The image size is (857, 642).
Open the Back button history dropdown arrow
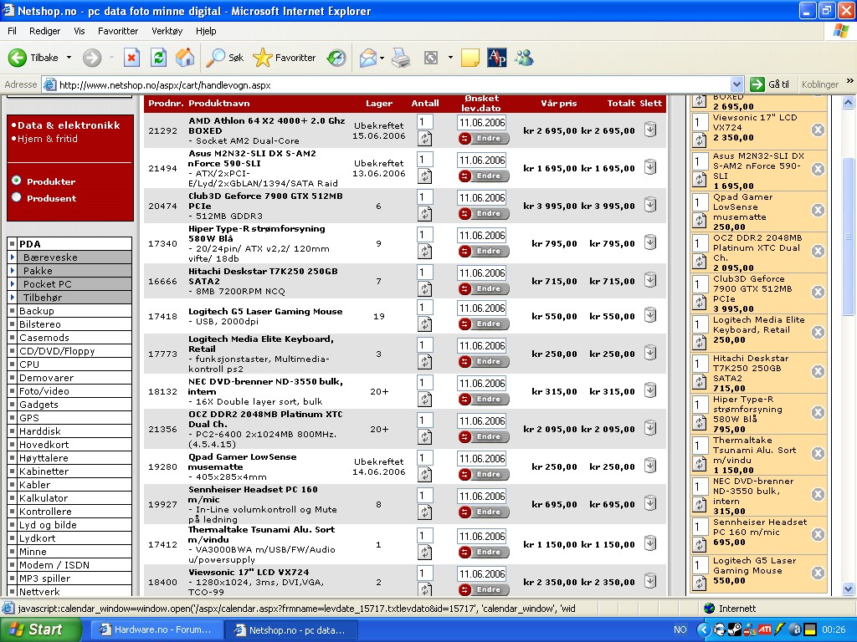pyautogui.click(x=69, y=58)
